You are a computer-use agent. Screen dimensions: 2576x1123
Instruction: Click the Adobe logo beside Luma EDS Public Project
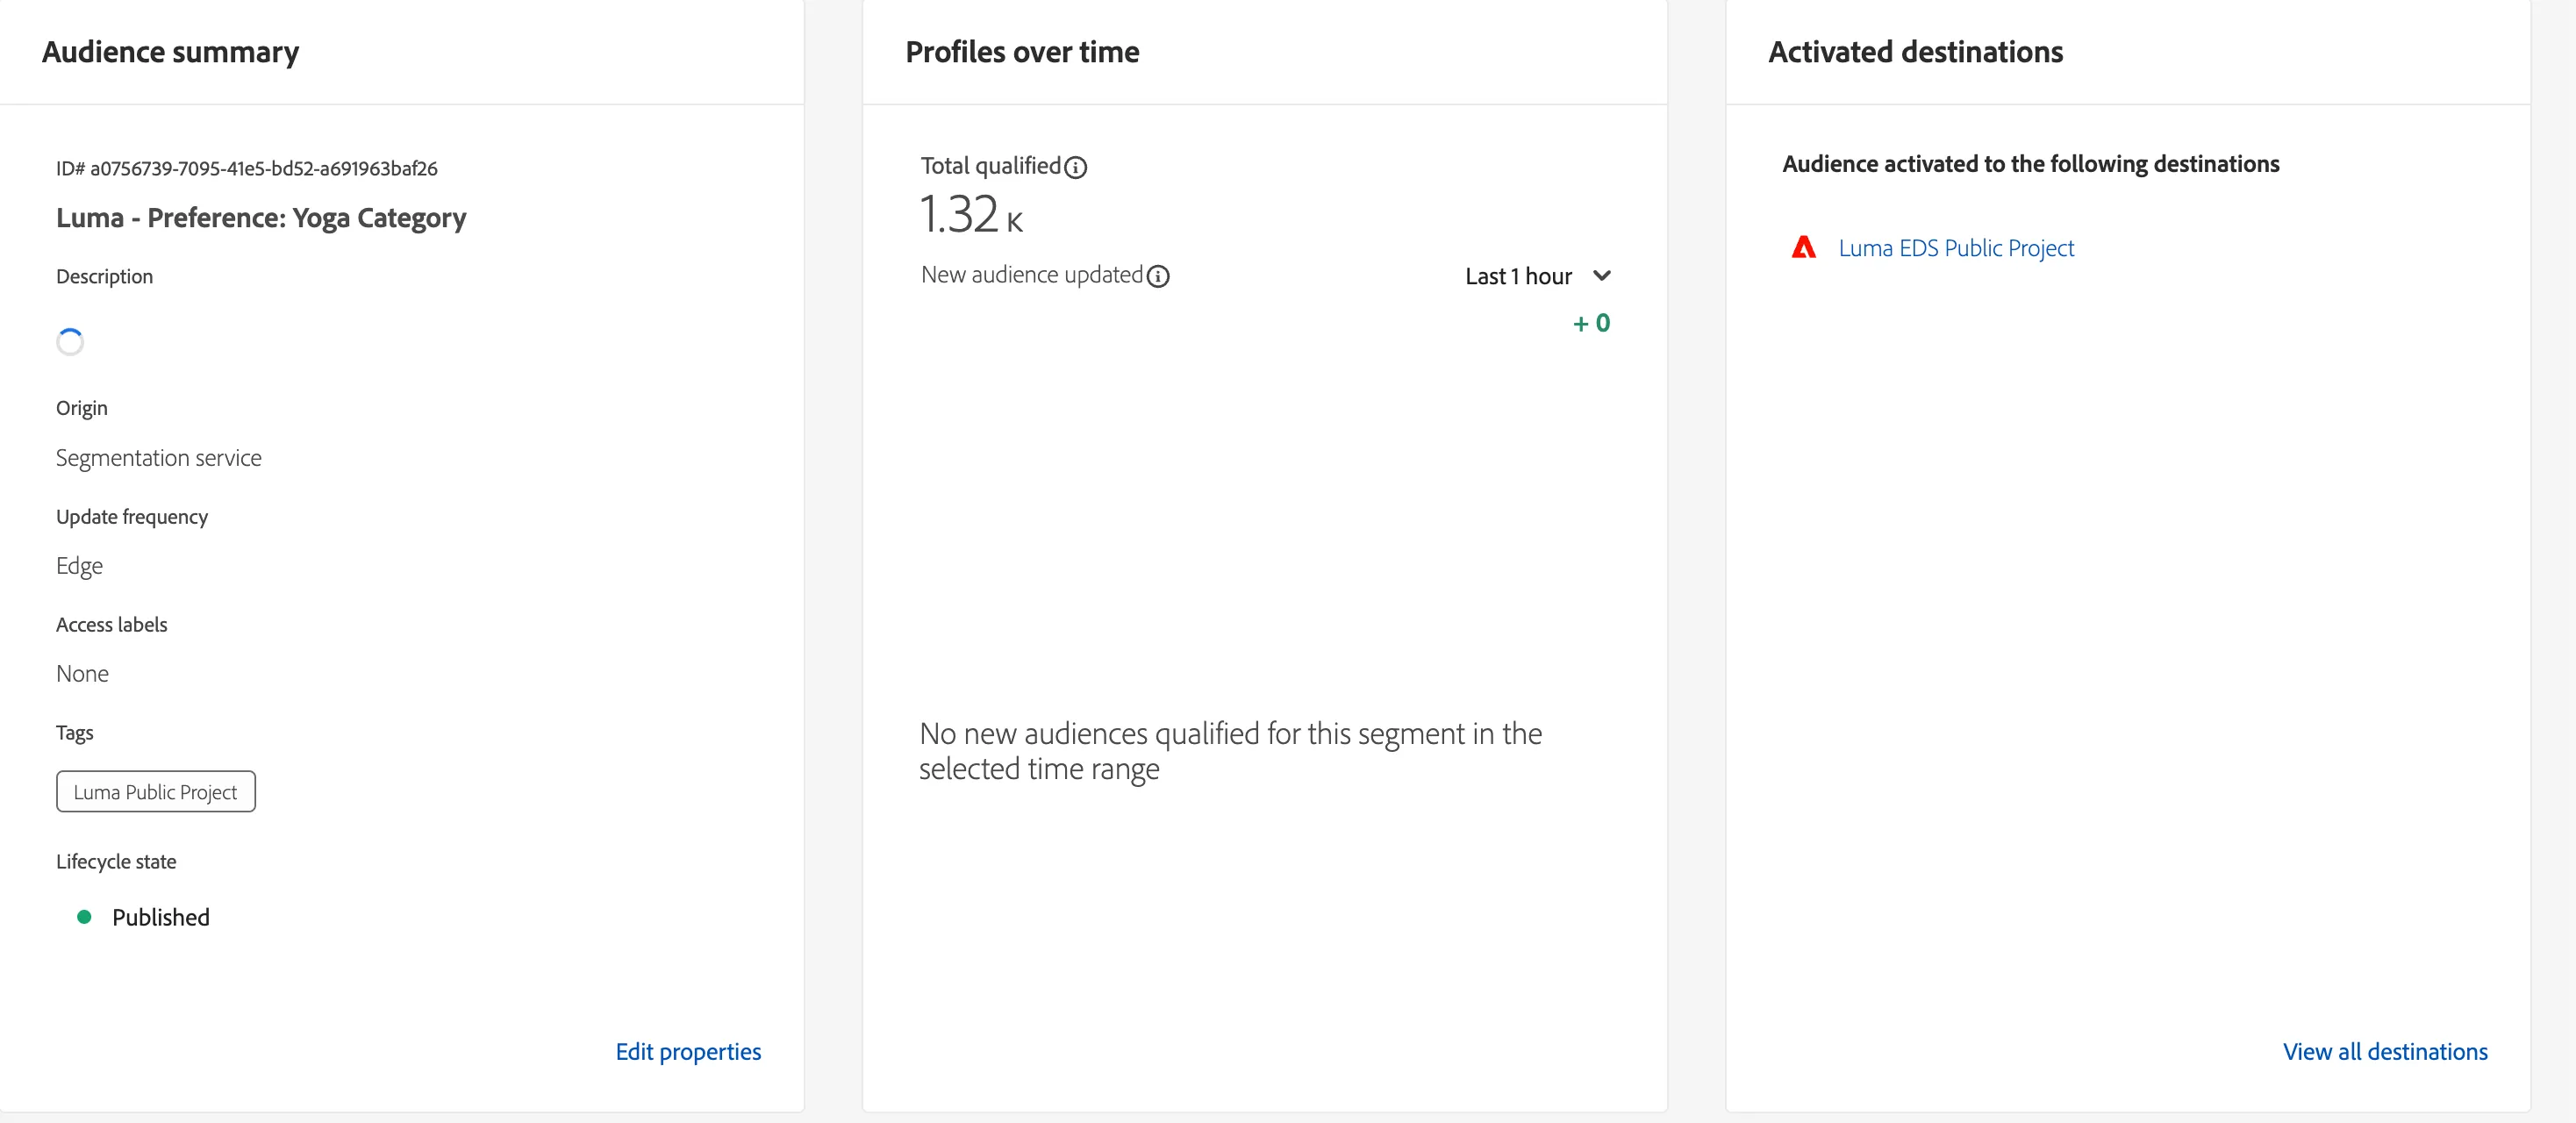coord(1803,247)
